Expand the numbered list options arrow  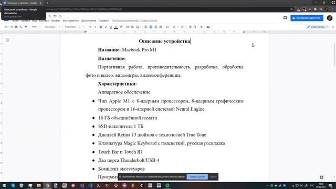point(178,27)
